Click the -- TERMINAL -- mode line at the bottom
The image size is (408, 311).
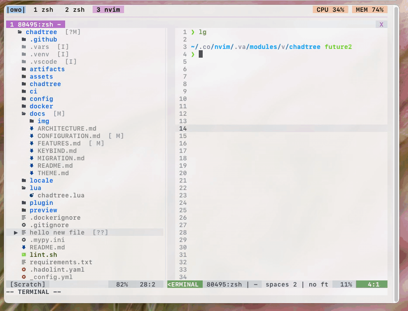click(34, 292)
